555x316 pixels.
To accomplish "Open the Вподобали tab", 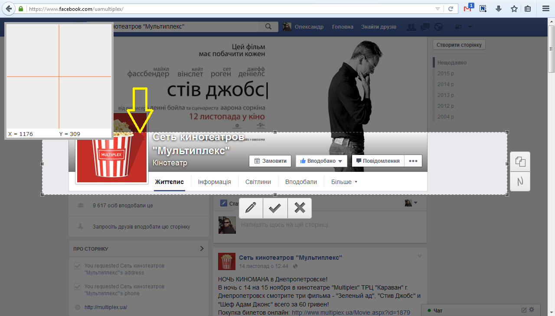I will (301, 182).
